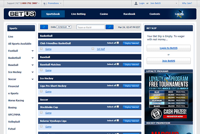Click the Join BetUS link in top bar

[x=155, y=3]
